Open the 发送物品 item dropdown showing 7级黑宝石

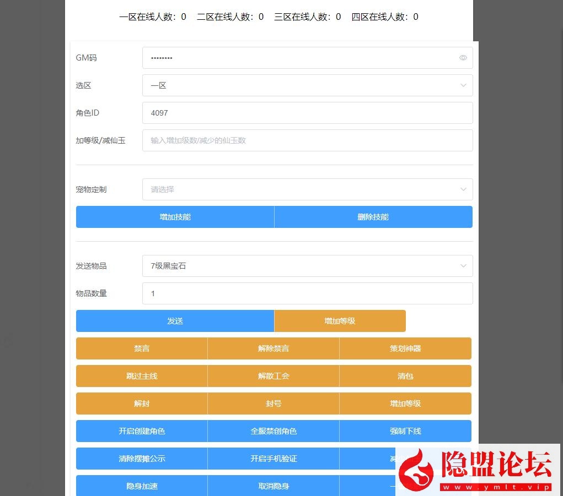tap(307, 266)
